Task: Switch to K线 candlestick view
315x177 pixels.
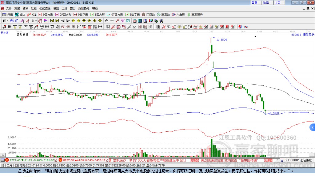Action: [x=32, y=14]
